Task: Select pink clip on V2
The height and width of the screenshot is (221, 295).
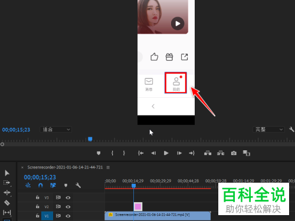Action: 138,206
